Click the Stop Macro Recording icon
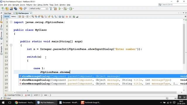The height and width of the screenshot is (105, 187). tap(70, 17)
